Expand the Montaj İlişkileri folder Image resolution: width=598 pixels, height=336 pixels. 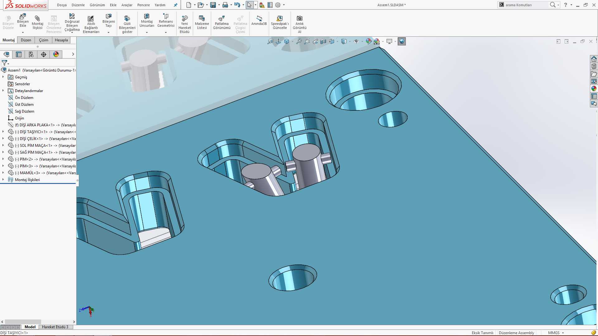click(3, 180)
